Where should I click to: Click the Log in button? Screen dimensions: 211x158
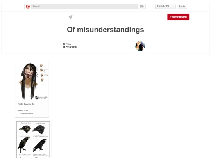[x=182, y=6]
